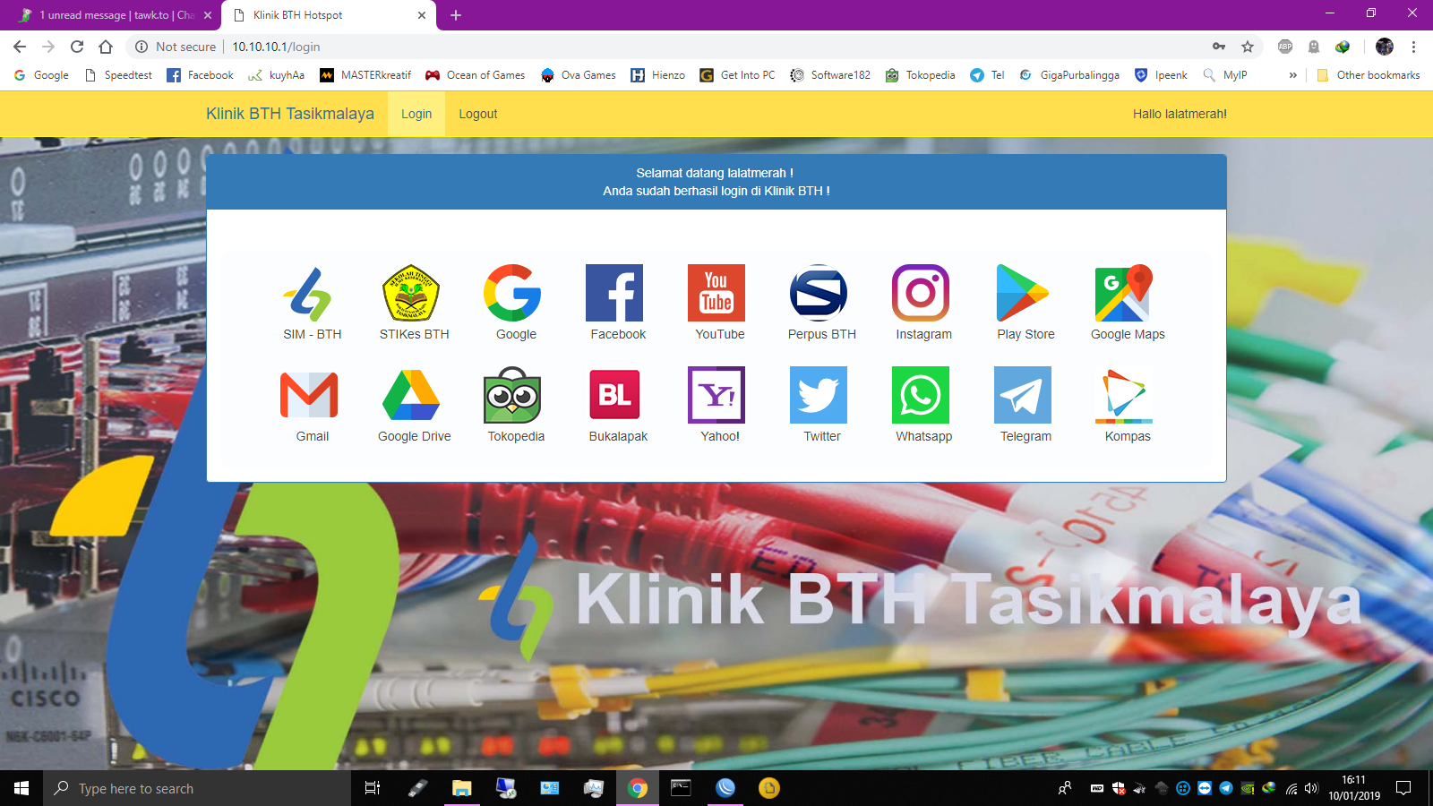The width and height of the screenshot is (1433, 806).
Task: Open the Perpus BTH icon
Action: tap(819, 293)
